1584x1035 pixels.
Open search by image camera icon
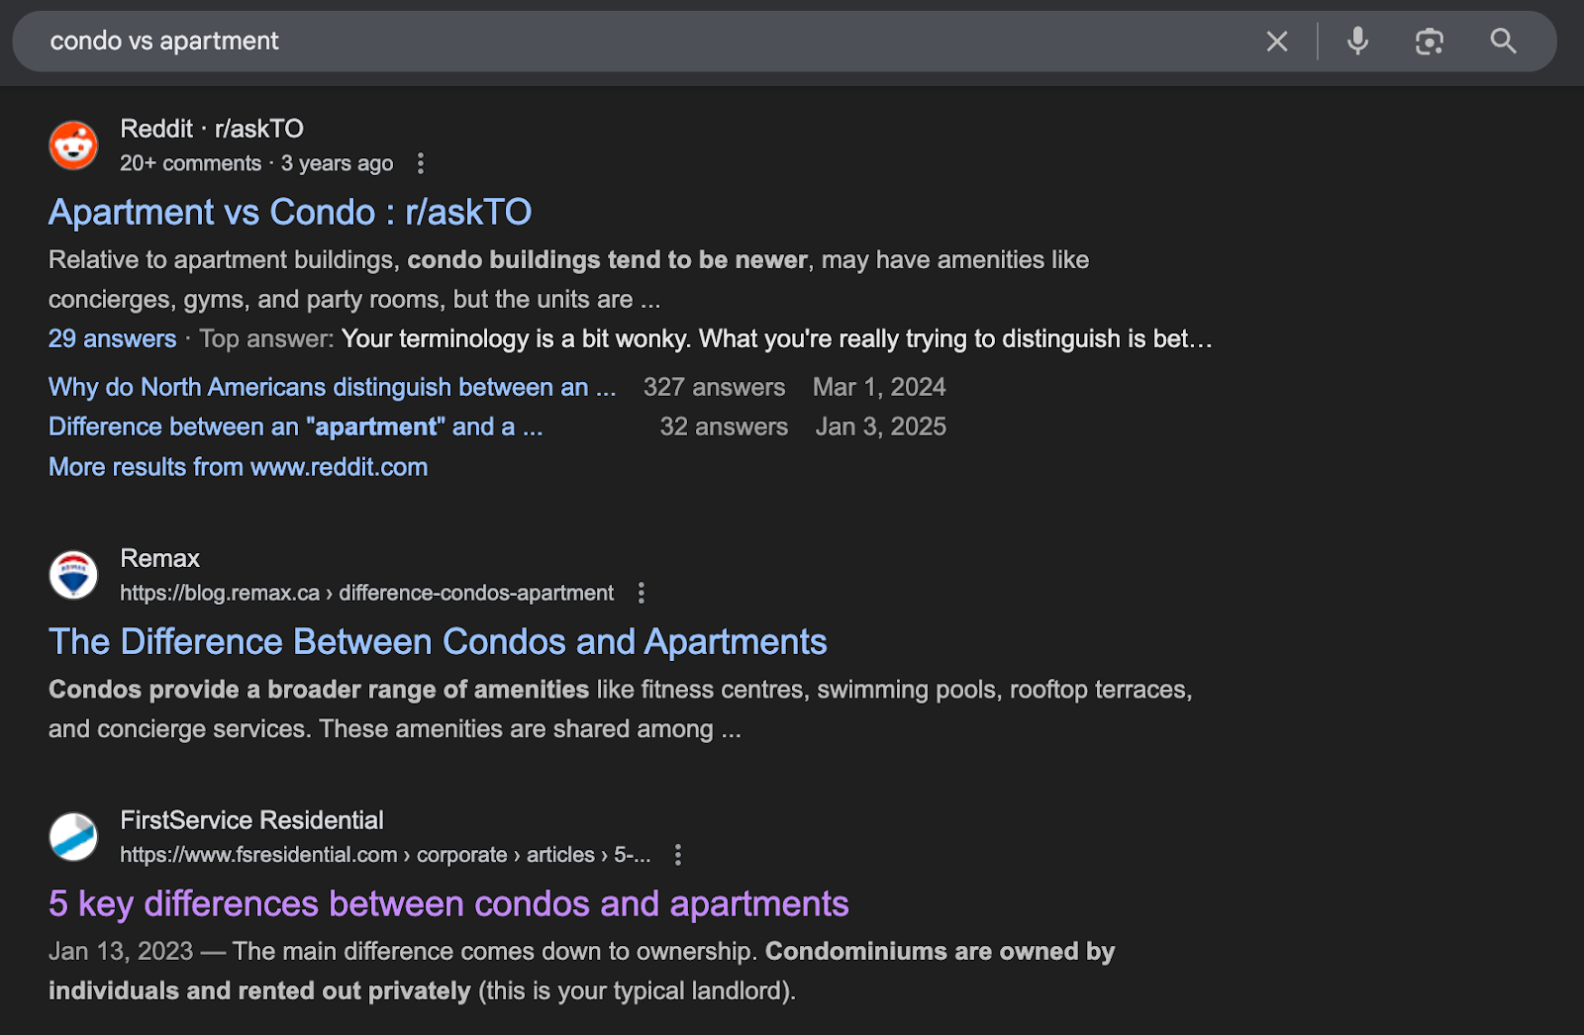(1430, 42)
